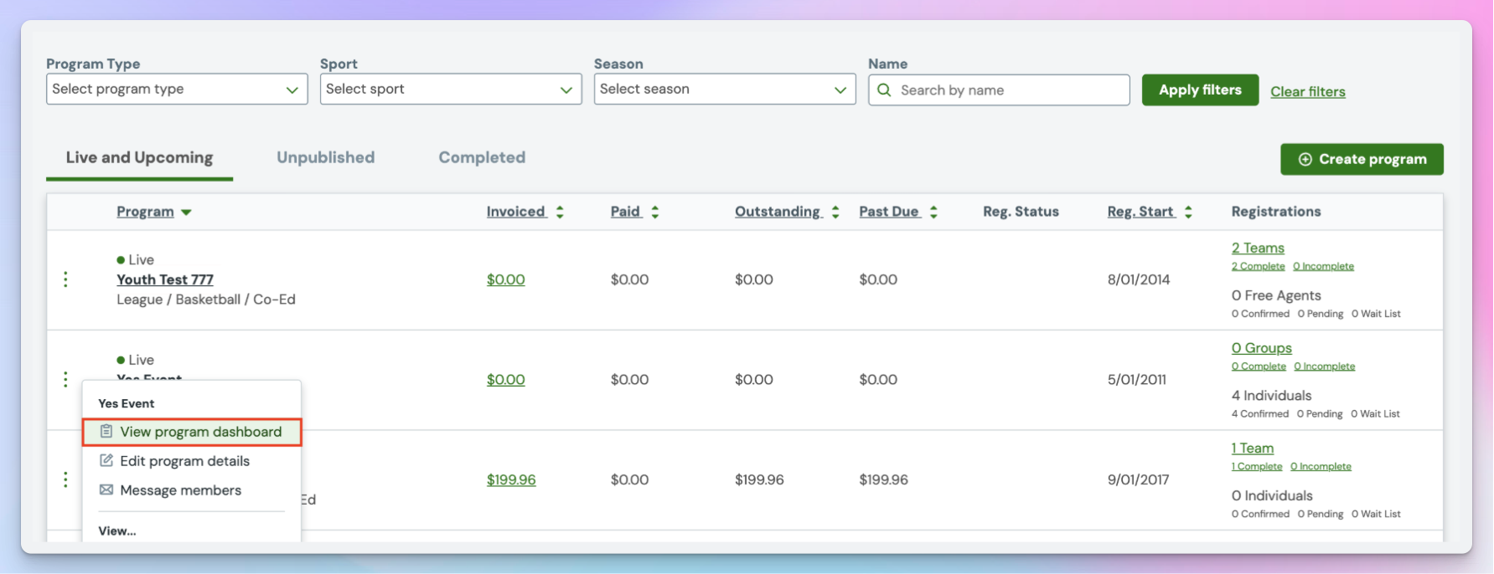Sort by the Paid column header
Image resolution: width=1494 pixels, height=574 pixels.
point(626,212)
